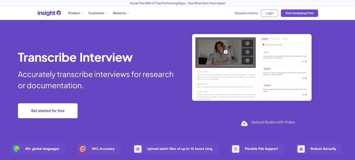This screenshot has height=160, width=355.
Task: Toggle eye icon on the Behavior insight
Action: coord(306,78)
